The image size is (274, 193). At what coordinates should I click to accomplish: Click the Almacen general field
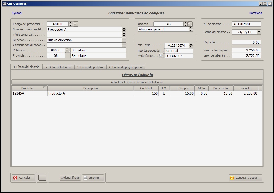(163, 29)
